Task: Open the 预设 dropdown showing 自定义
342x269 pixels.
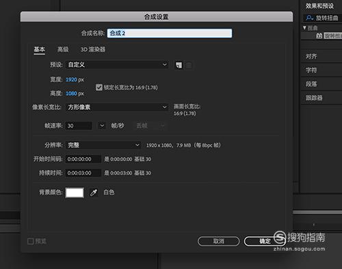Action: tap(117, 65)
